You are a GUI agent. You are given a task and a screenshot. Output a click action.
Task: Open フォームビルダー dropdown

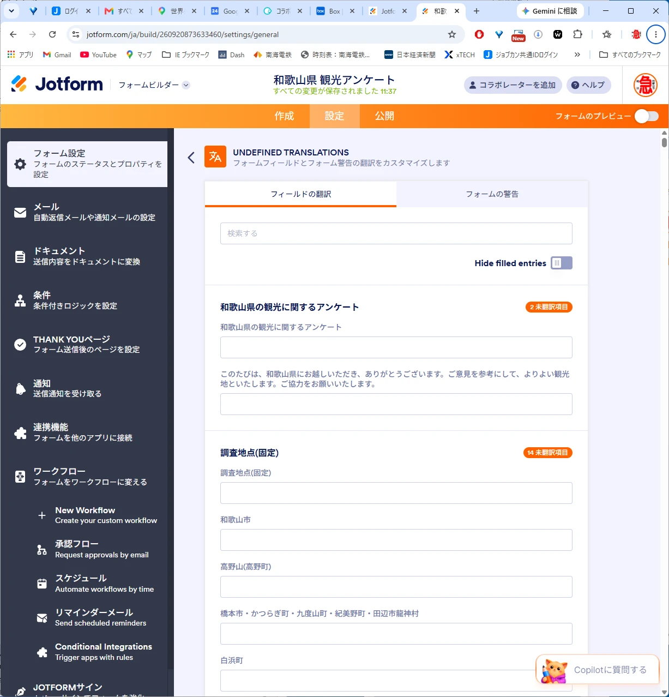[x=154, y=85]
